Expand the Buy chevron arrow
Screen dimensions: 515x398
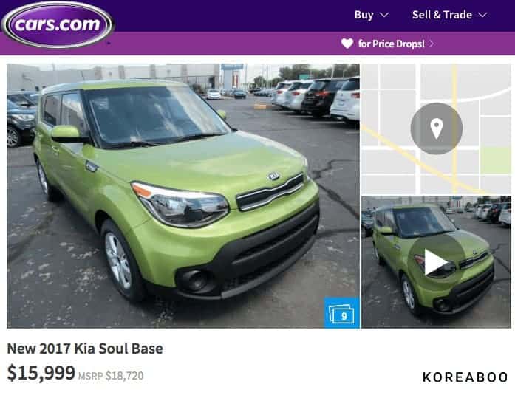(384, 15)
